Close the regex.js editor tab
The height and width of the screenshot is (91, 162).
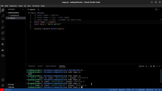(38, 10)
